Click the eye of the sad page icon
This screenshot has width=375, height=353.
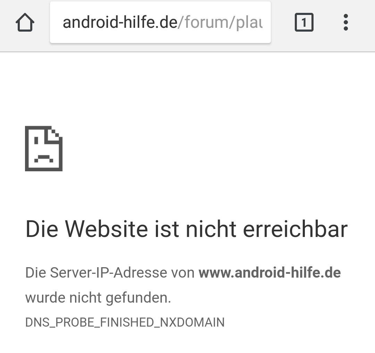[x=36, y=140]
